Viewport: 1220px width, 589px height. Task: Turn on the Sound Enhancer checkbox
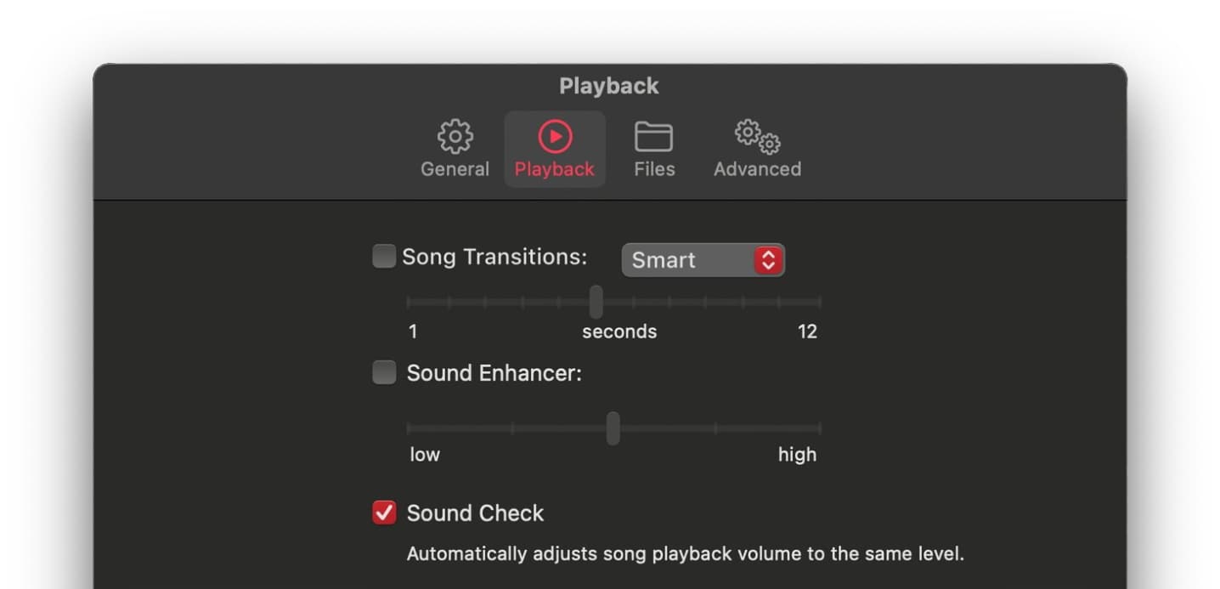tap(384, 372)
